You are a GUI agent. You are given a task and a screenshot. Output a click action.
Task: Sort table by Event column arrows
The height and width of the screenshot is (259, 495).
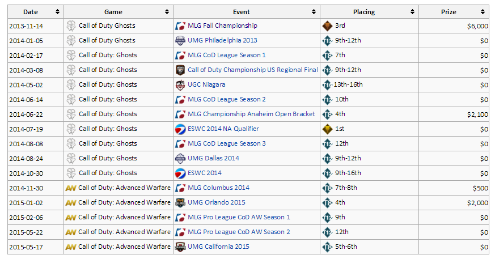tap(314, 12)
